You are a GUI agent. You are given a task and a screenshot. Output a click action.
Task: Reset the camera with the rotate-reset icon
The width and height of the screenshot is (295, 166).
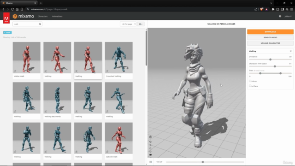(150, 142)
